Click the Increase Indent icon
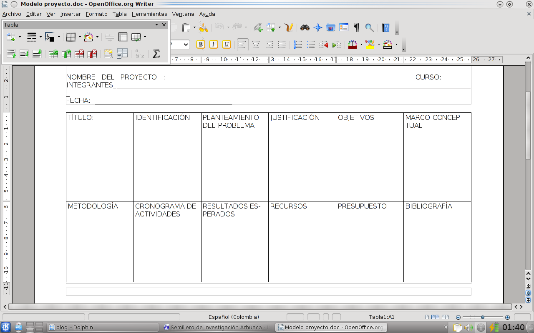This screenshot has height=333, width=534. click(337, 44)
